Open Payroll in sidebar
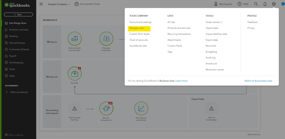The width and height of the screenshot is (285, 139). coord(13,56)
